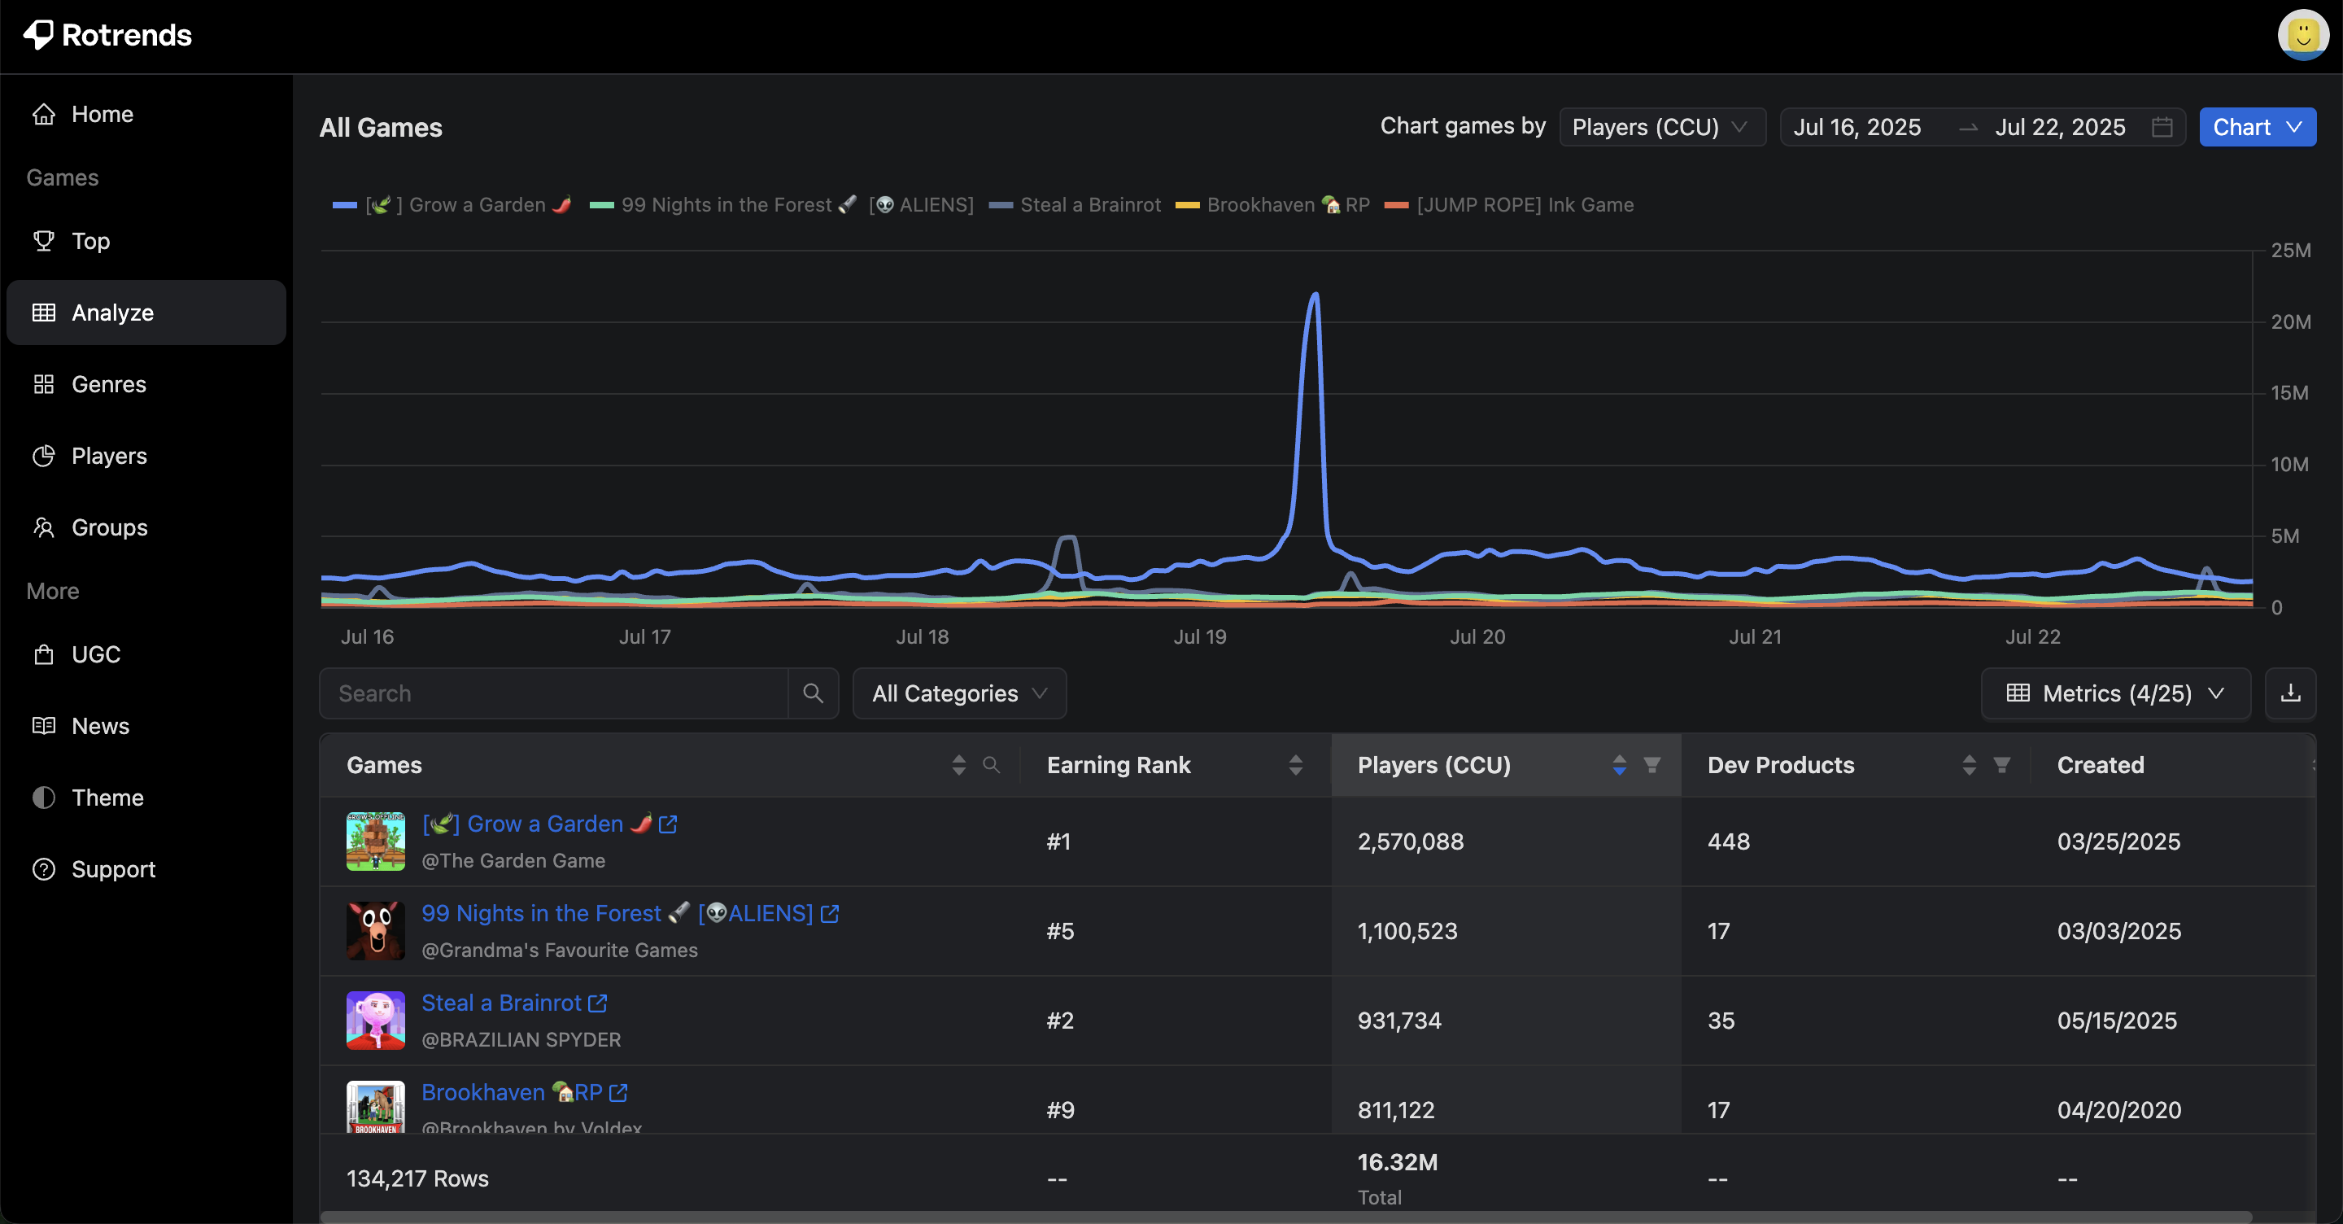Open the All Categories dropdown

(x=958, y=693)
